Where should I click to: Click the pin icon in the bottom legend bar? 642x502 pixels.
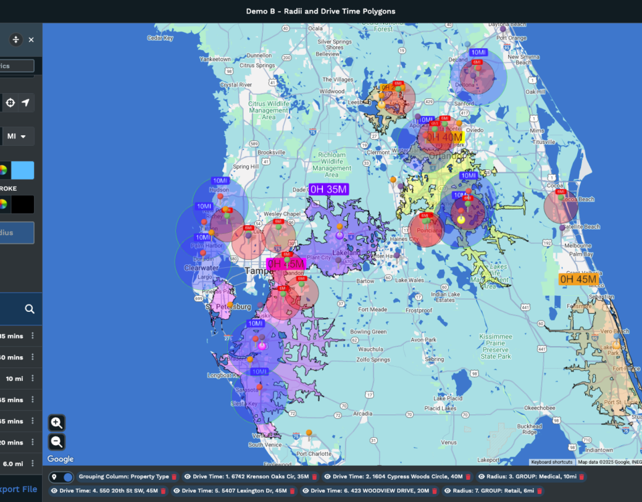tap(54, 477)
